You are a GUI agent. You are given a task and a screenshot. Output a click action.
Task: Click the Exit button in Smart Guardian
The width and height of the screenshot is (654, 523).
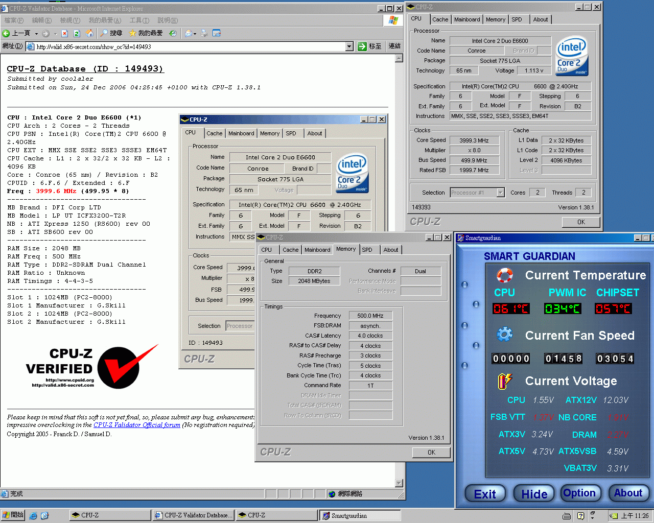coord(485,494)
